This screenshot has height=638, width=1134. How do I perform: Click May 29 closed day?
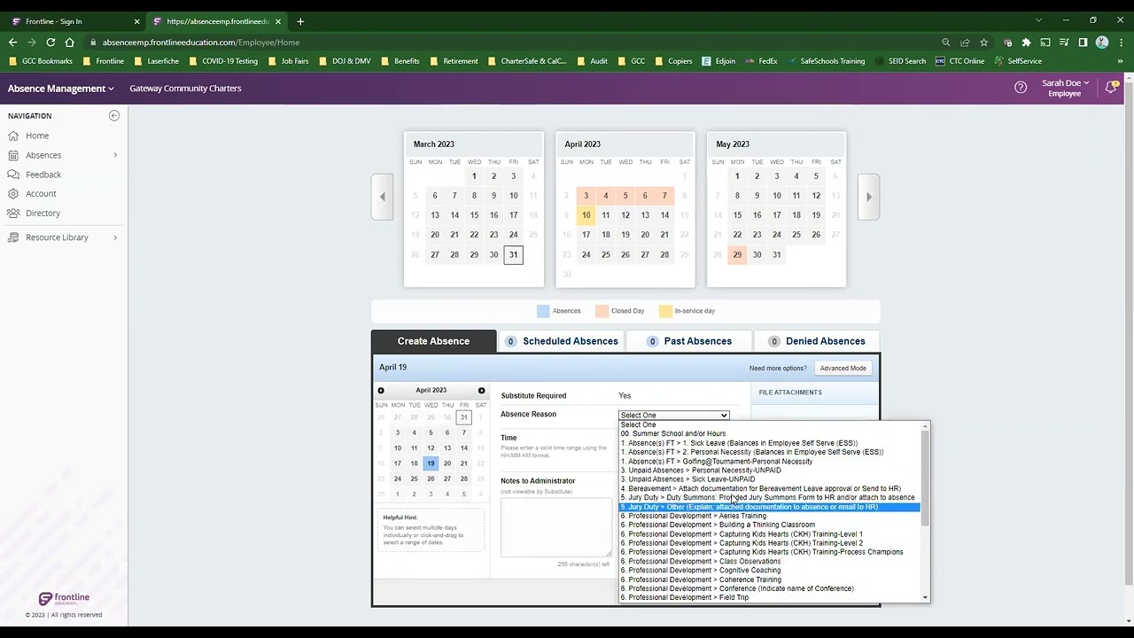(x=737, y=254)
